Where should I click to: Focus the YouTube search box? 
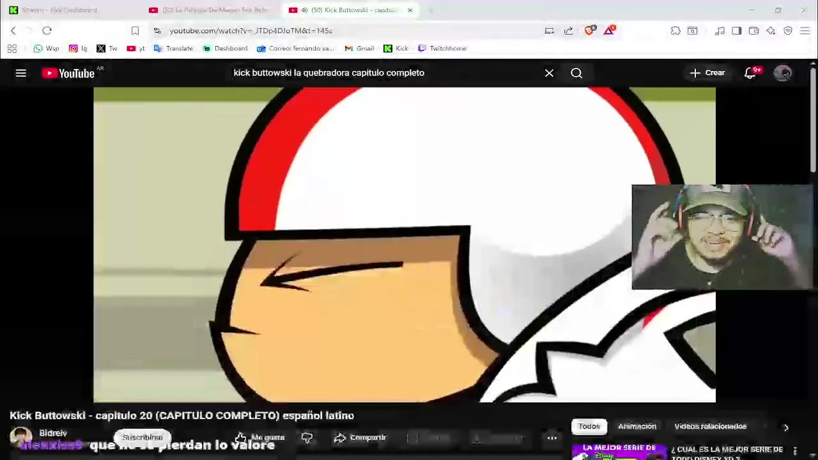383,73
